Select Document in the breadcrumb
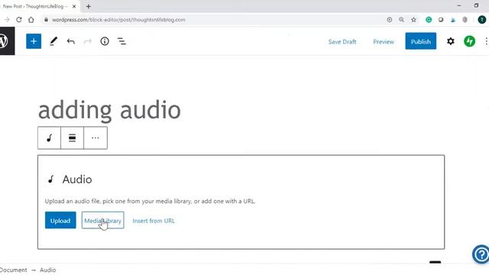Screen dimensions: 489x275 [x=14, y=270]
